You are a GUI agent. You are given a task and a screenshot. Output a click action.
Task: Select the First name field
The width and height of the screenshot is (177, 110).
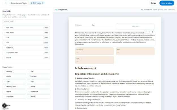coord(26,27)
